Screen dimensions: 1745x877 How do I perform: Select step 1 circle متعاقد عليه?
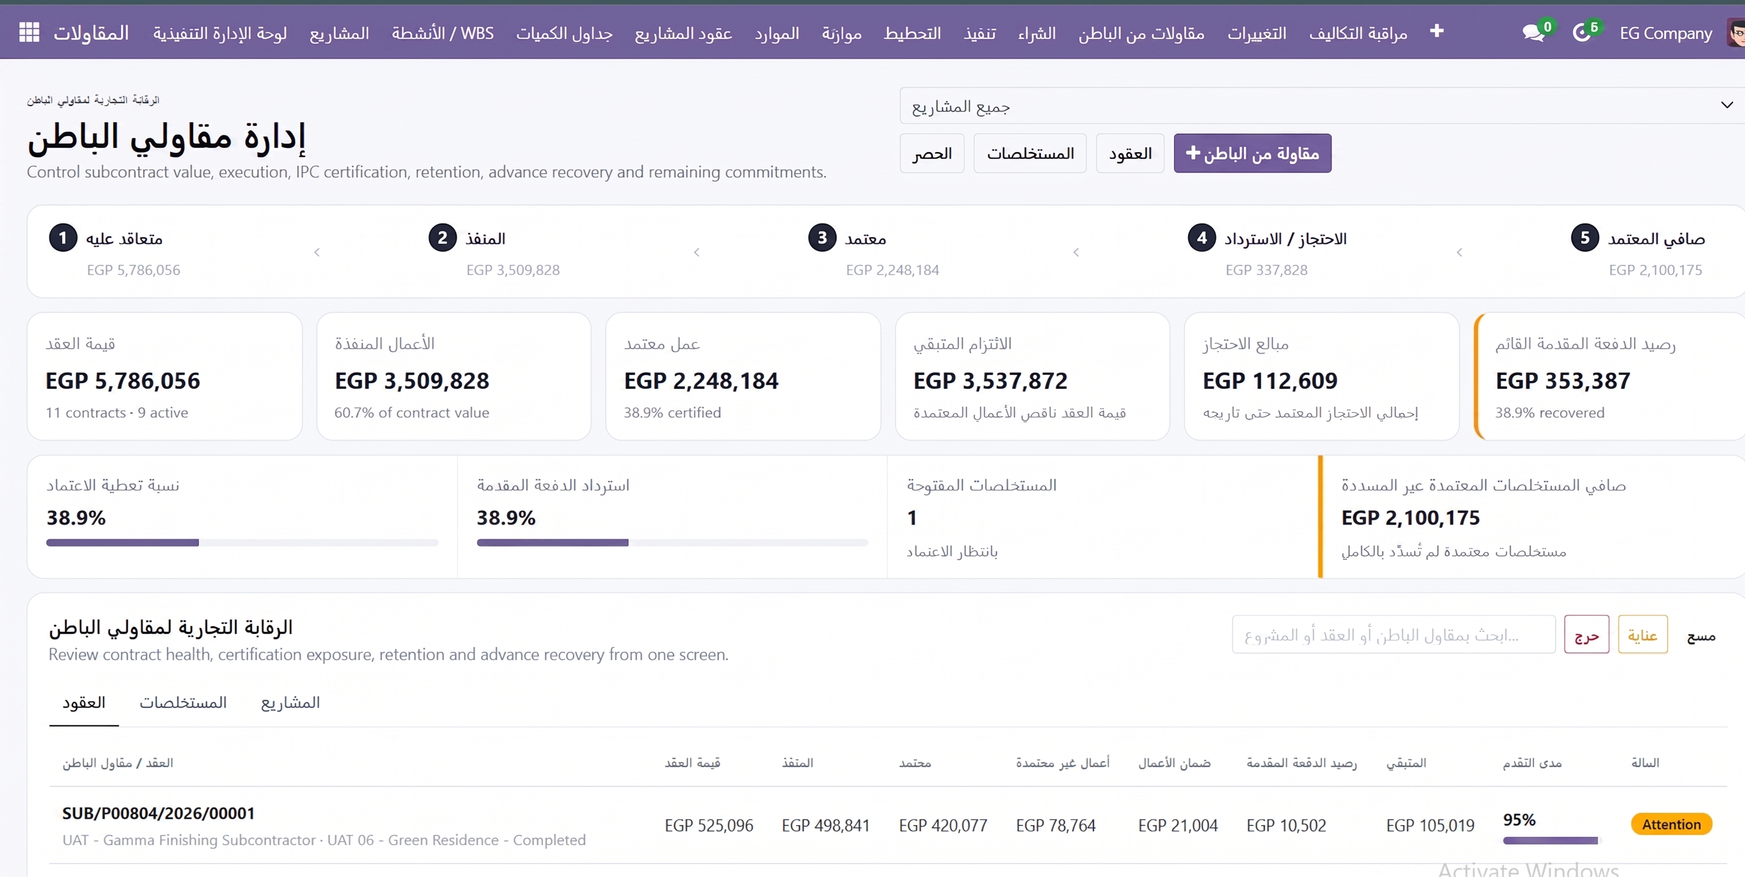[63, 238]
